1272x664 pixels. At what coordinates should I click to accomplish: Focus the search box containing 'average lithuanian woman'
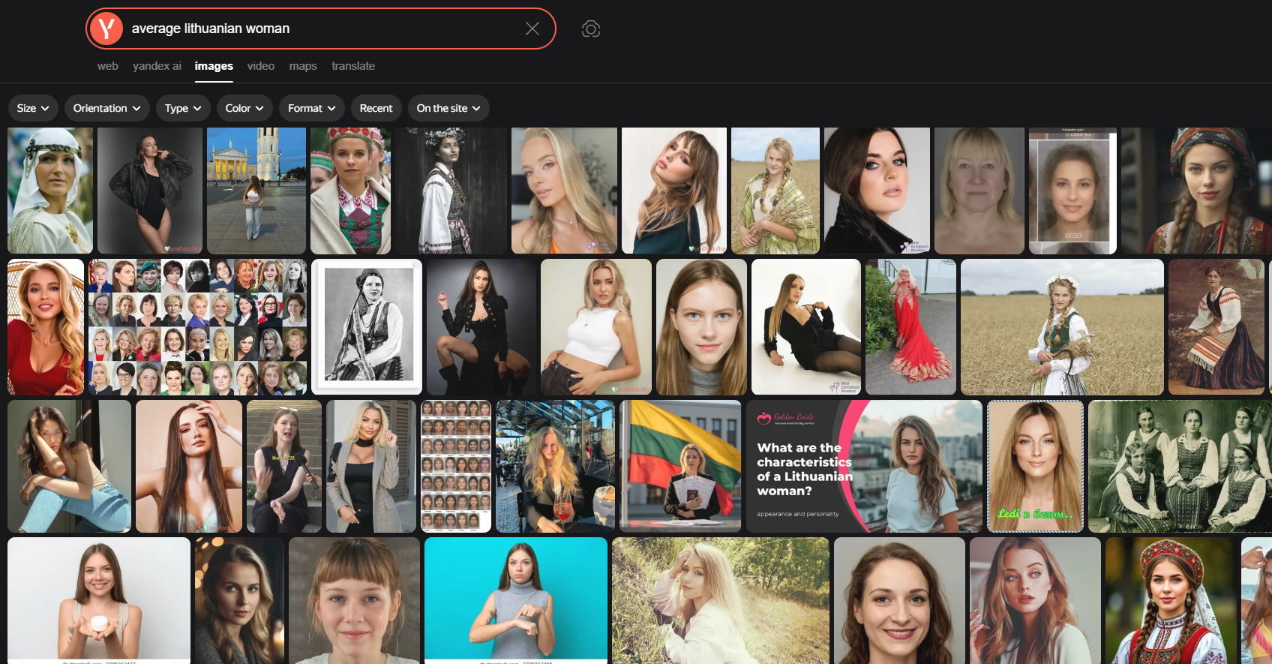coord(321,29)
